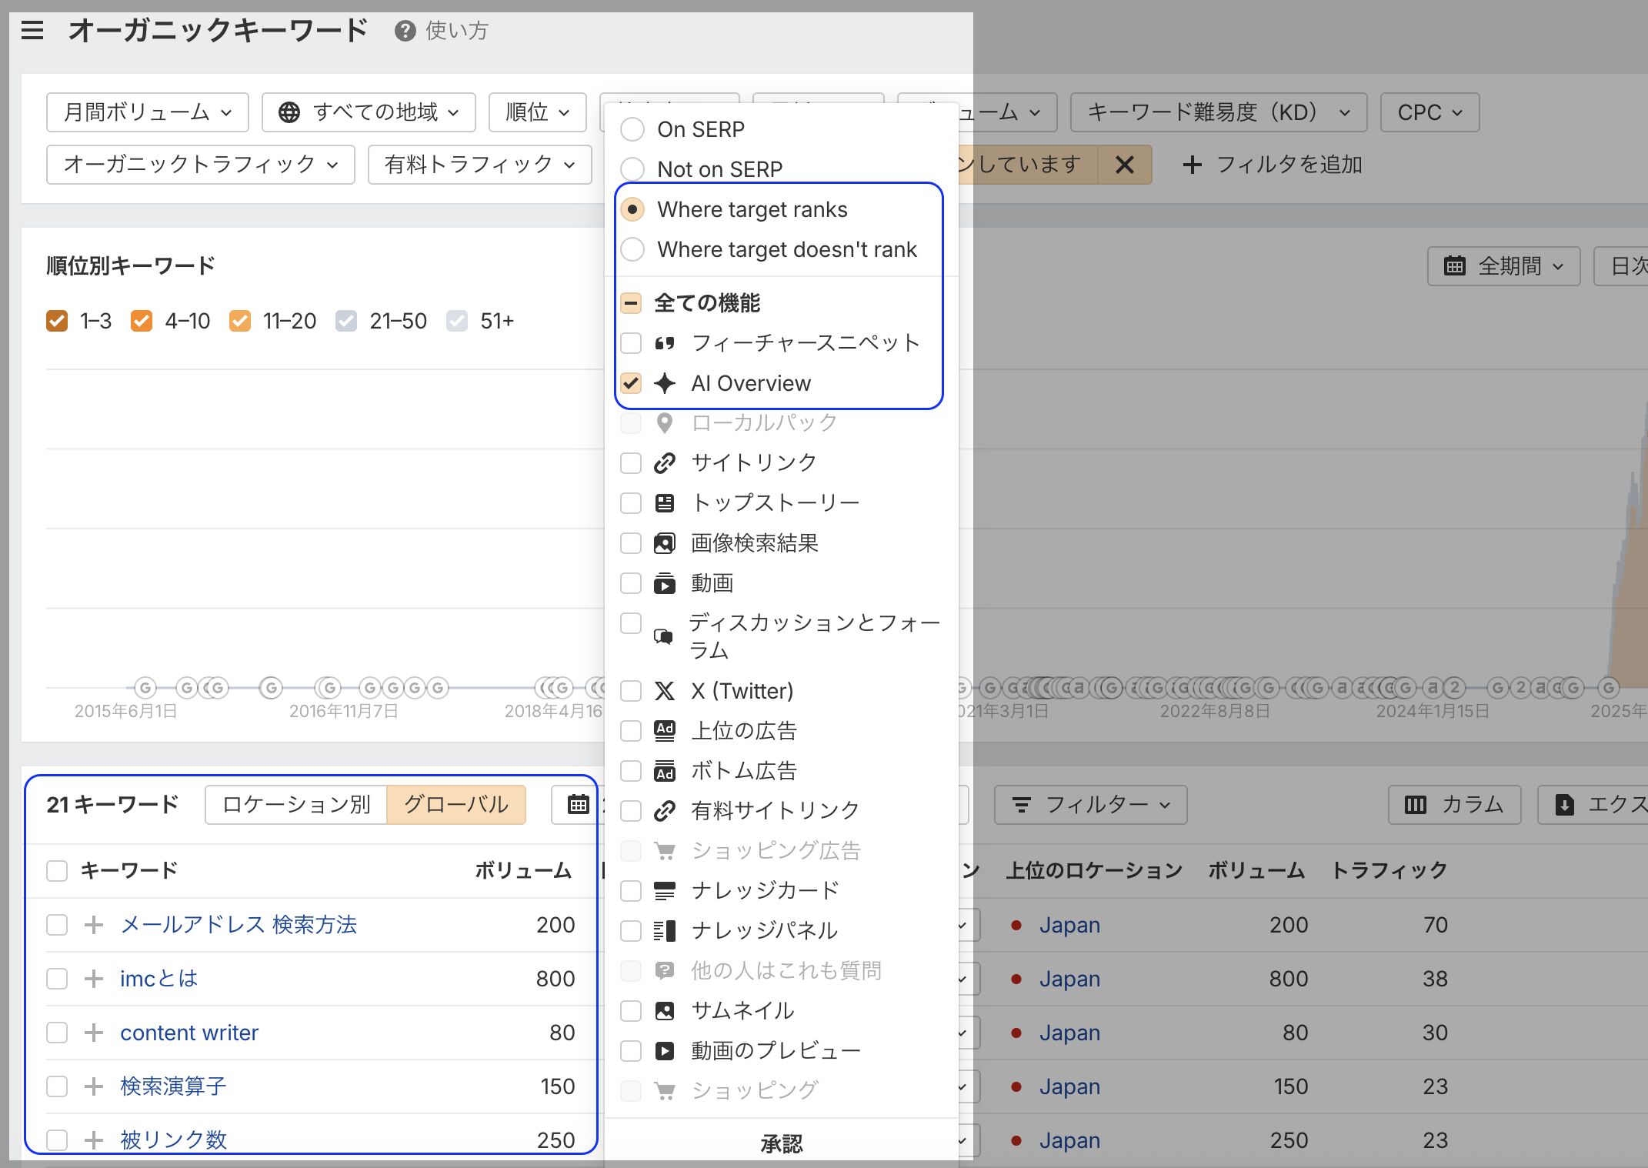Image resolution: width=1648 pixels, height=1168 pixels.
Task: Click the トップストーリー newspaper icon
Action: tap(665, 503)
